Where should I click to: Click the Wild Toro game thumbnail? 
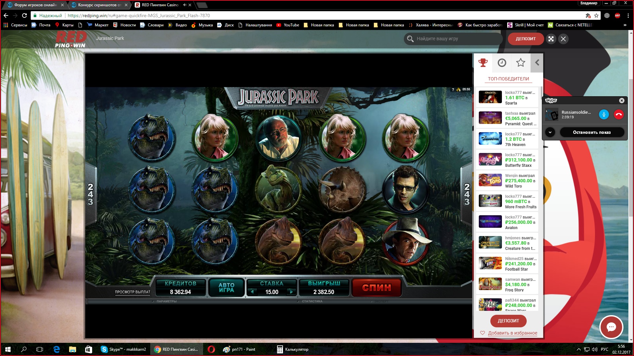(x=490, y=180)
